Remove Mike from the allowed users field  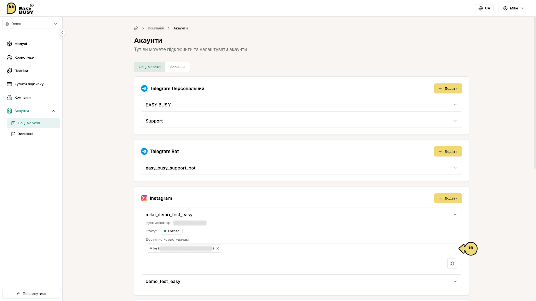tap(218, 248)
